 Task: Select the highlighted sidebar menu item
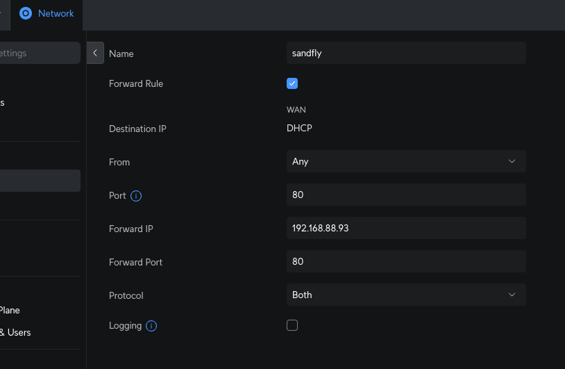pos(40,181)
